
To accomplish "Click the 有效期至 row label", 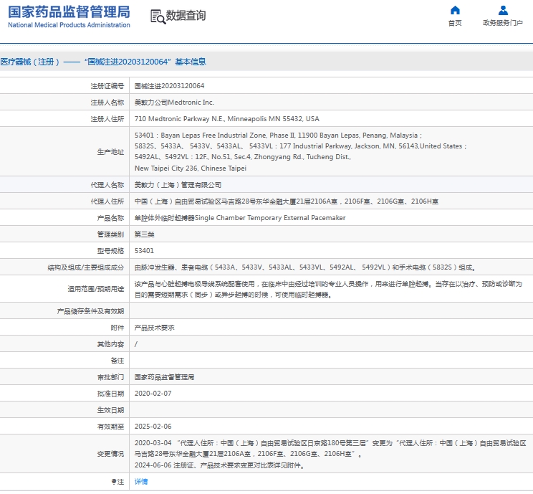I will [x=111, y=427].
